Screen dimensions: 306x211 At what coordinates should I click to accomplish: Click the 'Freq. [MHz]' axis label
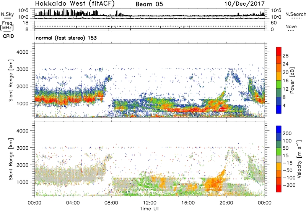[7, 26]
